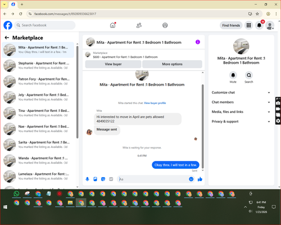Open the Jely apartment conversation
281x225 pixels.
[38, 97]
